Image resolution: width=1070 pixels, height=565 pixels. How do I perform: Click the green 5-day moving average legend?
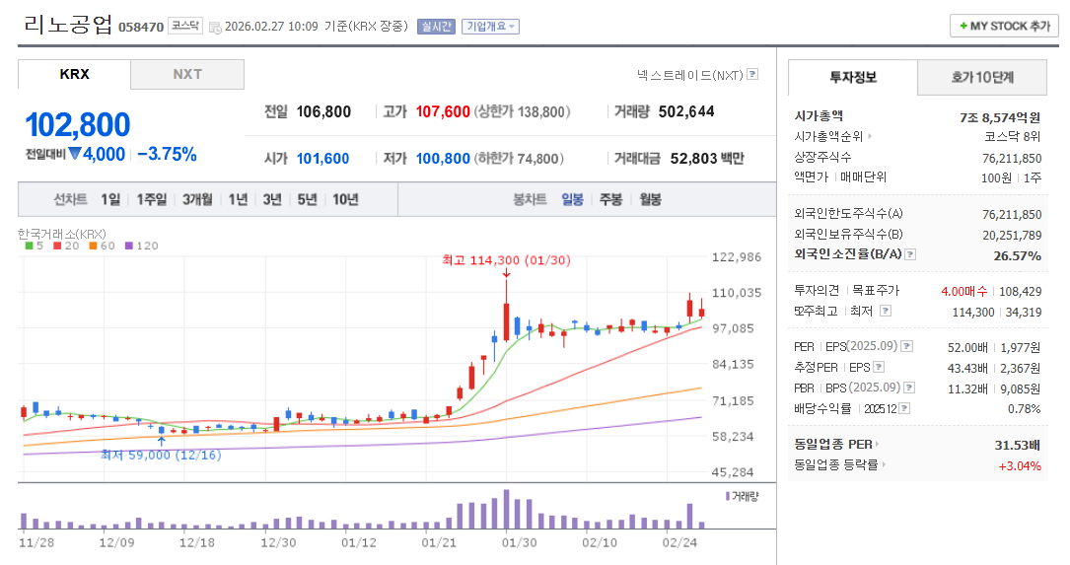pos(35,246)
